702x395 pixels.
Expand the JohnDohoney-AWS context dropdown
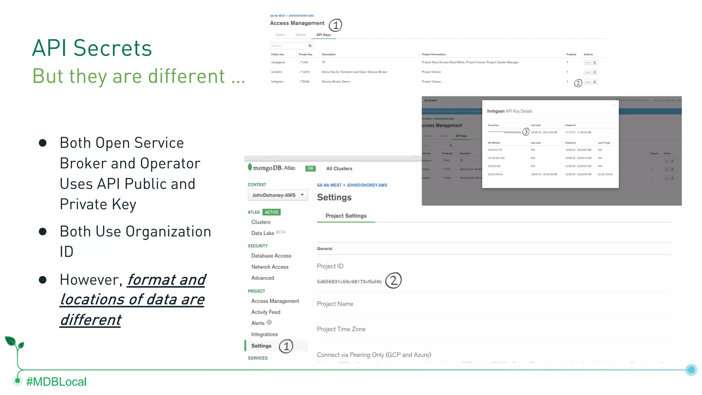click(x=278, y=195)
